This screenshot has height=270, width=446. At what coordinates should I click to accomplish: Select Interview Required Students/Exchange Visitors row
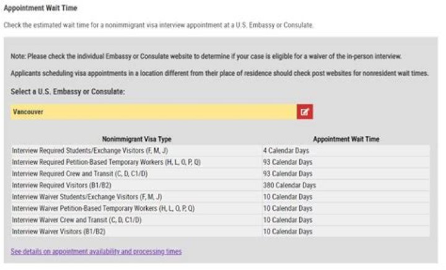[221, 151]
